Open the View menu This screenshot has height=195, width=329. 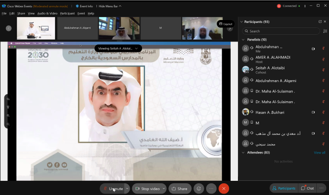tap(31, 13)
